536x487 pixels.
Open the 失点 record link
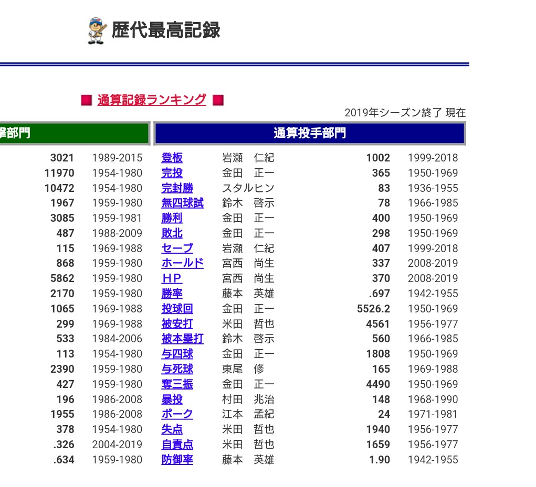pos(172,429)
